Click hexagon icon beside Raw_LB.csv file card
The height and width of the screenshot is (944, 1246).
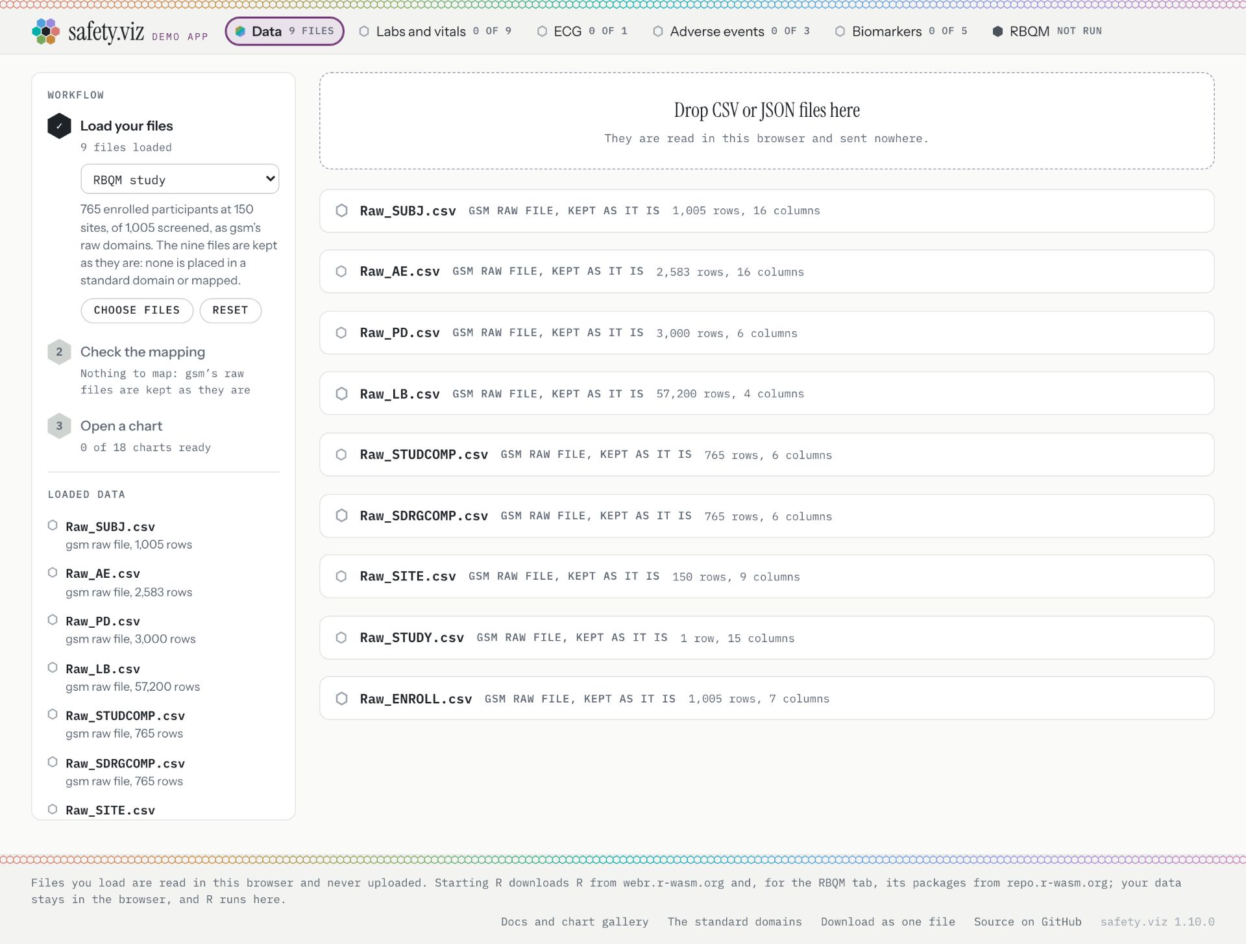coord(341,393)
